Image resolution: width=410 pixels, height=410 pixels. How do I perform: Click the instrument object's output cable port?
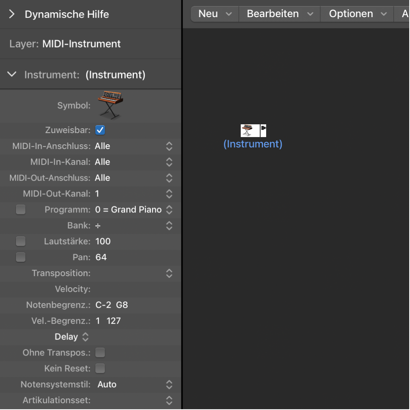click(263, 128)
